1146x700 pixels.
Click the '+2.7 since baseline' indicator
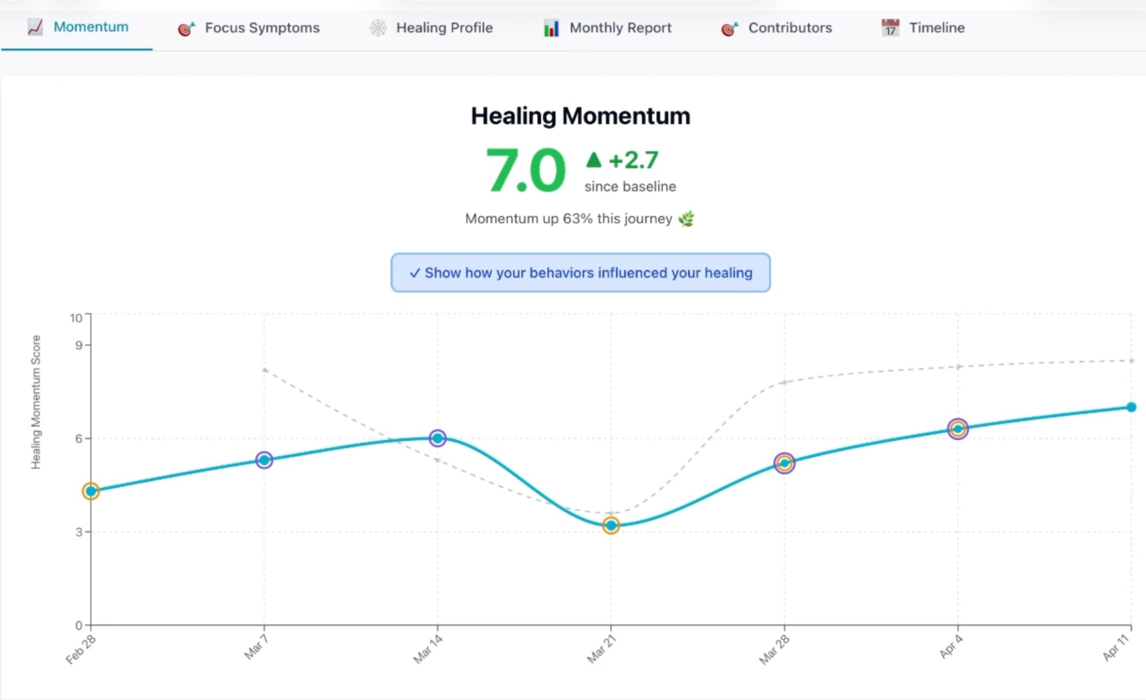click(x=630, y=172)
